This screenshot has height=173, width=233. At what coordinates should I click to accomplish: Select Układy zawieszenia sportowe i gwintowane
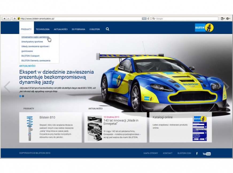coord(35,49)
